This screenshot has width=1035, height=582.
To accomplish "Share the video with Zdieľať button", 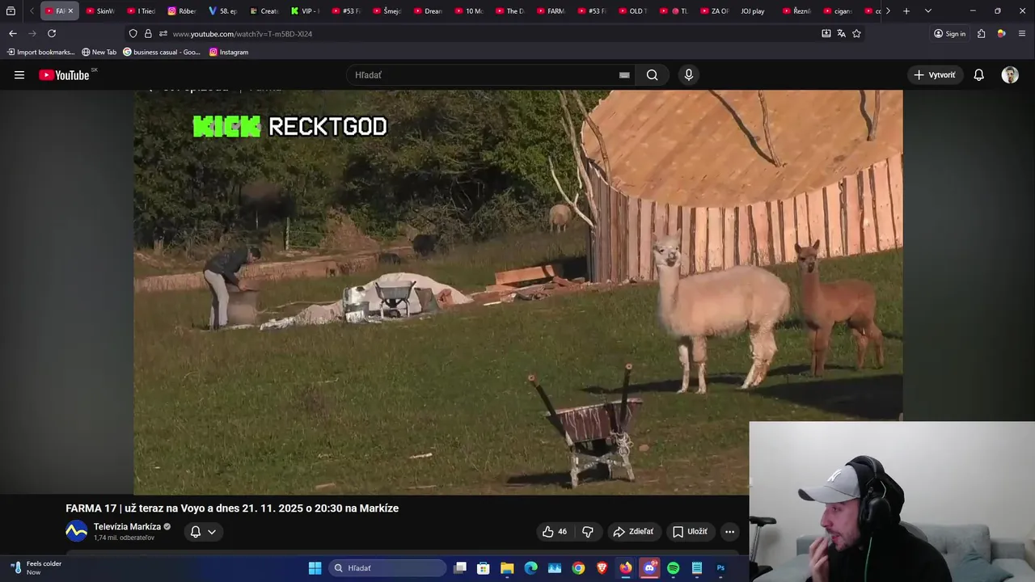I will point(633,532).
